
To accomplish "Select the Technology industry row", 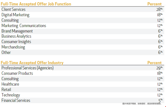I will click(82, 95).
